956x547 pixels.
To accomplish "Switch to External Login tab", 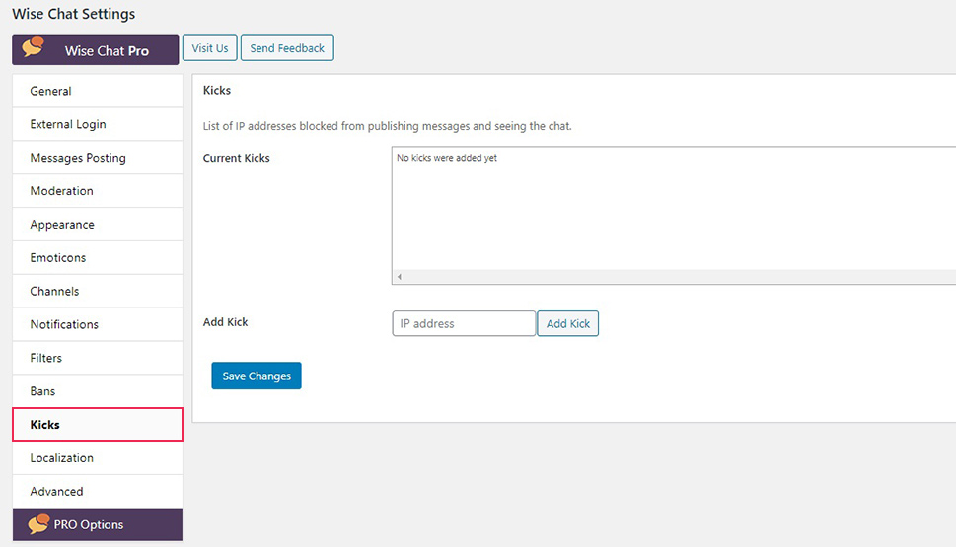I will point(98,124).
